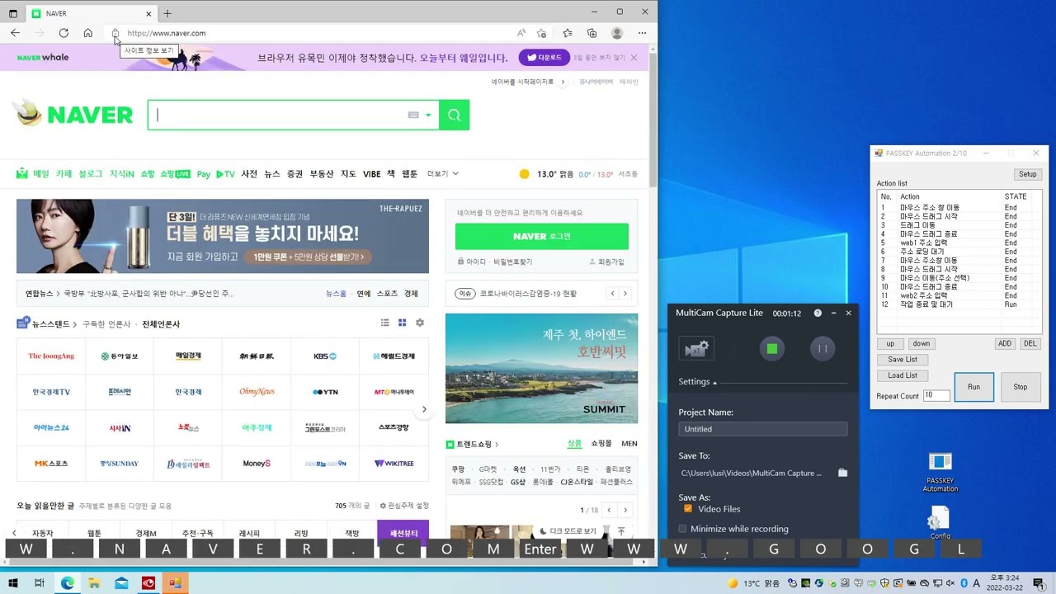Go to next issue headline arrow
The width and height of the screenshot is (1056, 594).
point(625,294)
